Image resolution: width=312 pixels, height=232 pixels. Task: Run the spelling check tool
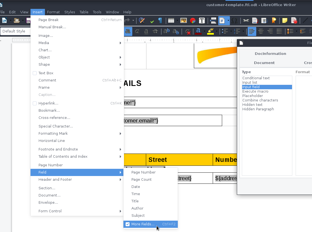pos(142,21)
